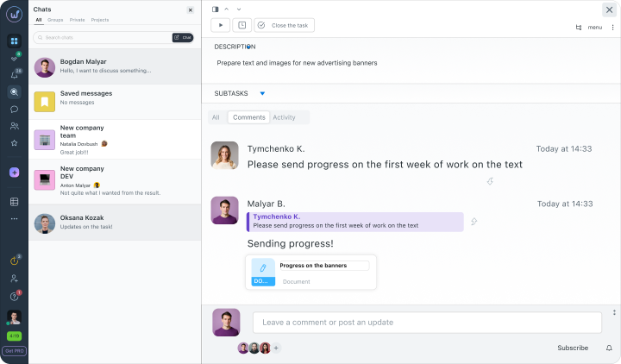Open the contacts people icon in sidebar
The width and height of the screenshot is (621, 364).
pos(15,126)
